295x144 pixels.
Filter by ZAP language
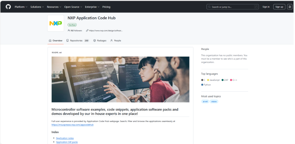pos(226,80)
